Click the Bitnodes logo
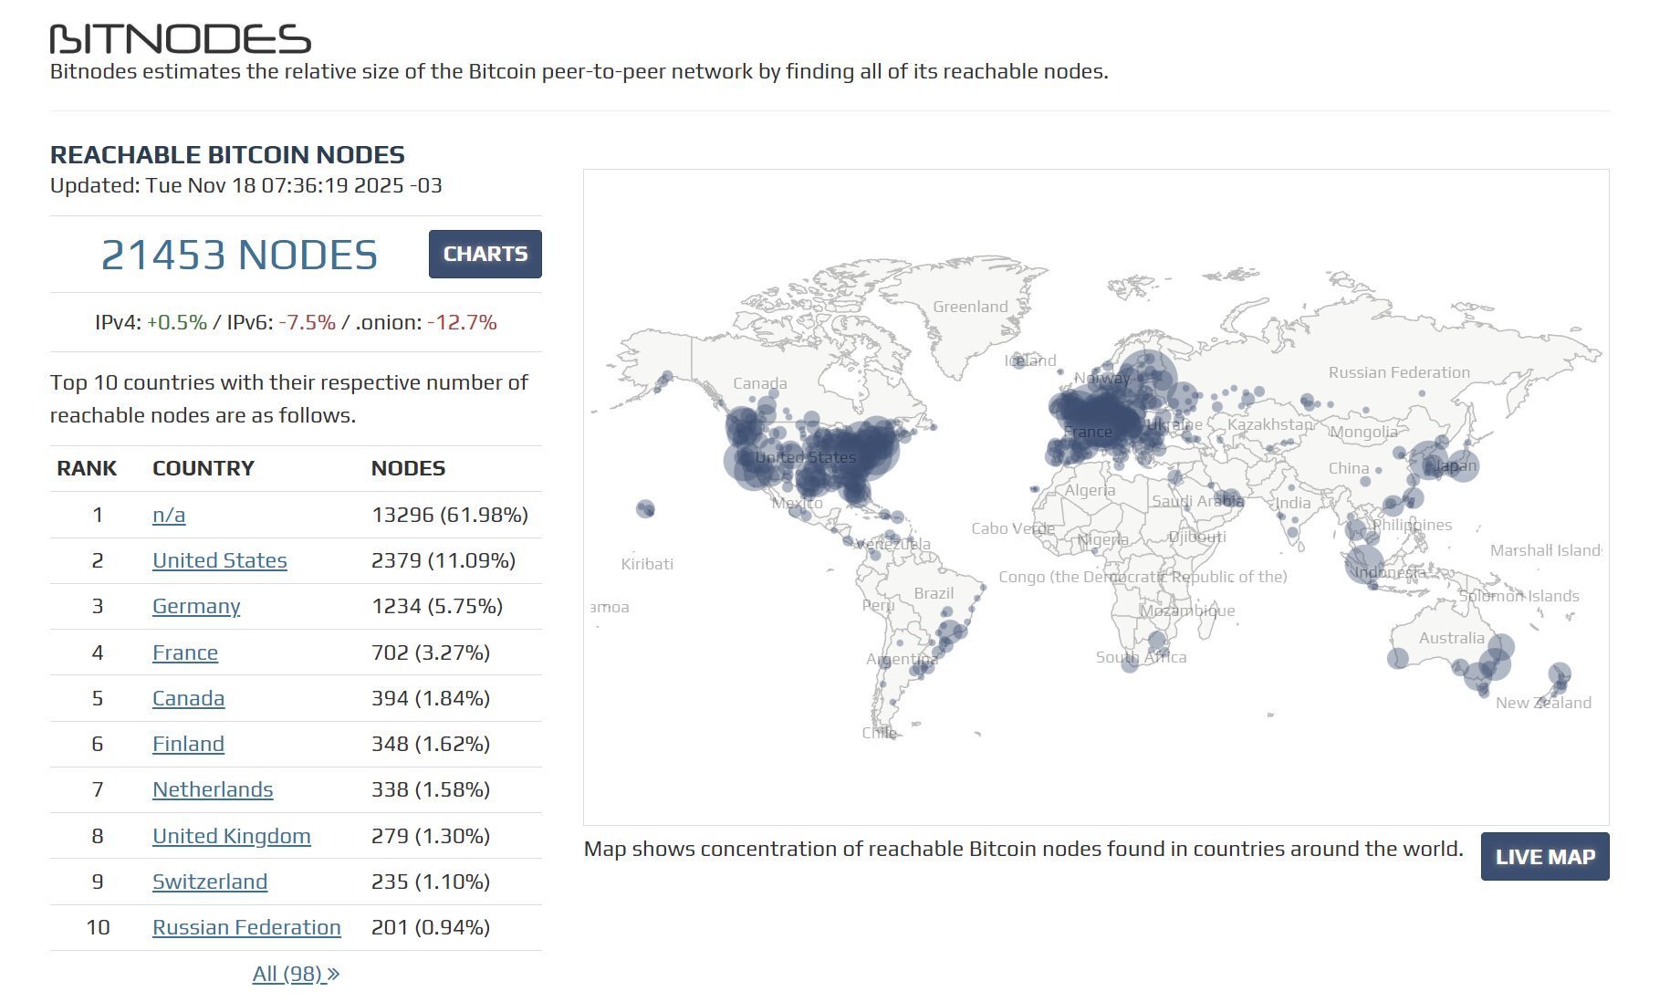 click(180, 39)
